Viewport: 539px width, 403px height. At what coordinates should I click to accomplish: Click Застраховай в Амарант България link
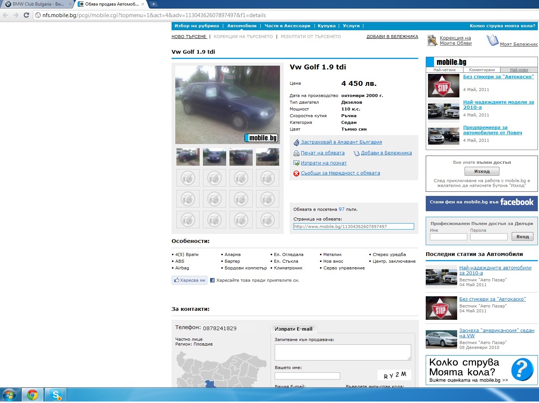(x=341, y=142)
